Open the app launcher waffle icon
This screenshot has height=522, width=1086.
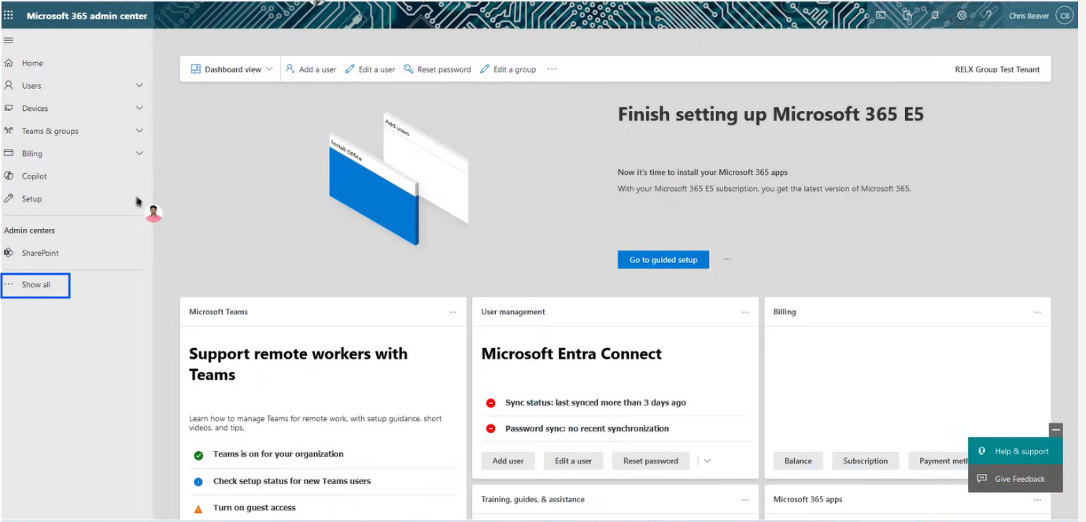tap(9, 16)
